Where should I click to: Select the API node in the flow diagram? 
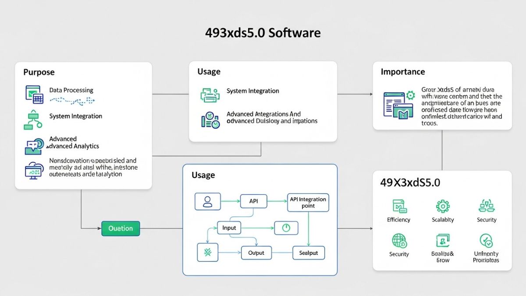tap(254, 201)
